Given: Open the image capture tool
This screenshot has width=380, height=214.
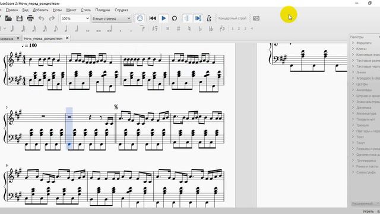Looking at the screenshot, I should pos(256,18).
